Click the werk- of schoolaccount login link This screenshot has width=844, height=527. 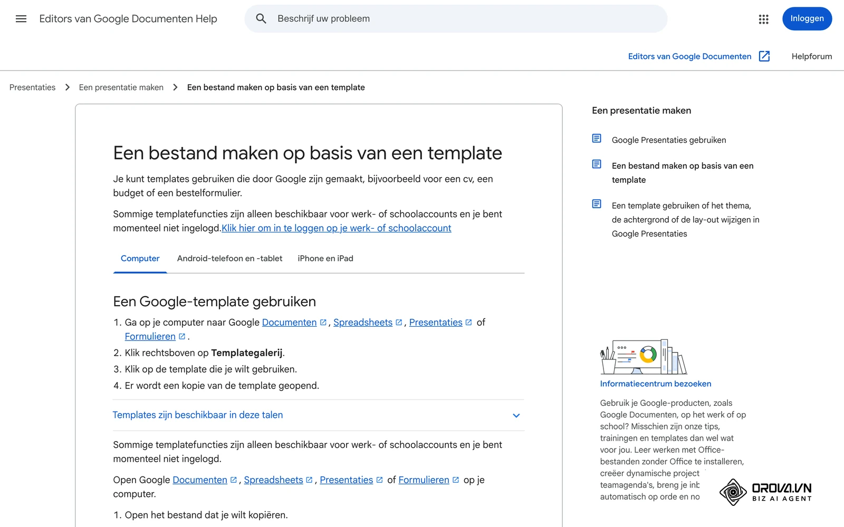tap(337, 228)
